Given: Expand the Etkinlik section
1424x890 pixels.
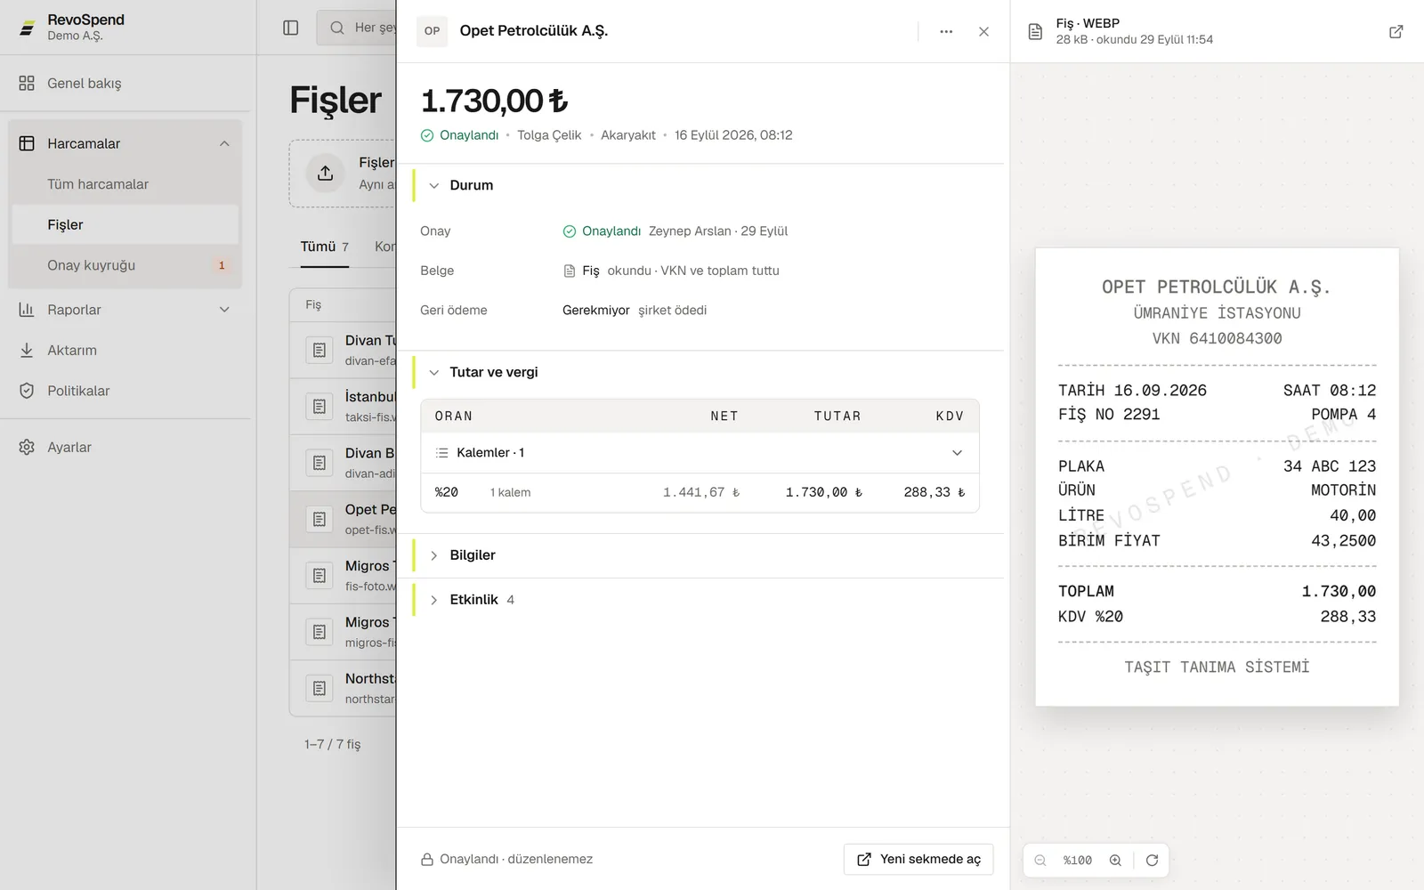Looking at the screenshot, I should pos(434,600).
